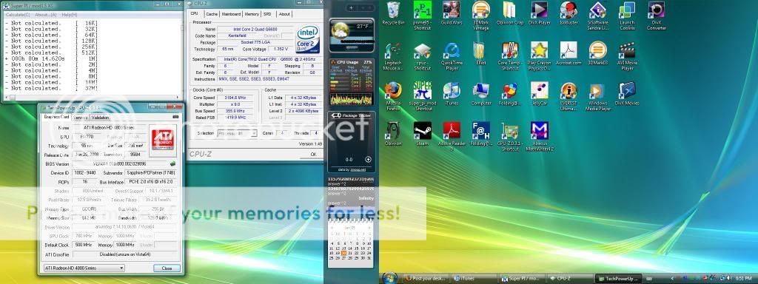This screenshot has height=284, width=758.
Task: Switch to Mainboard tab in CPU-Z
Action: 231,14
